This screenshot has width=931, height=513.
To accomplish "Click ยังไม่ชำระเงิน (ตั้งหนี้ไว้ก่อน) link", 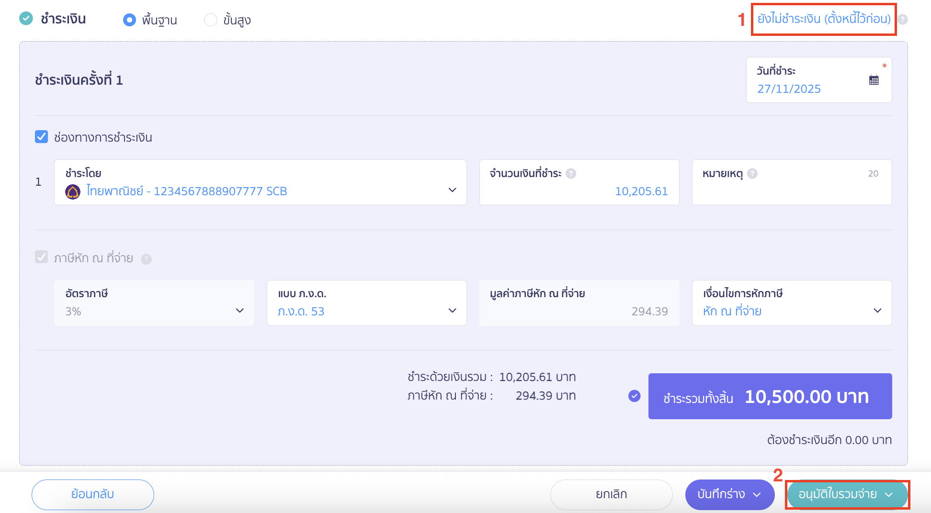I will pyautogui.click(x=824, y=20).
